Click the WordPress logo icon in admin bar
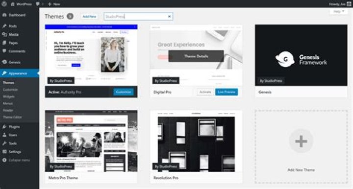The width and height of the screenshot is (353, 189). point(4,4)
